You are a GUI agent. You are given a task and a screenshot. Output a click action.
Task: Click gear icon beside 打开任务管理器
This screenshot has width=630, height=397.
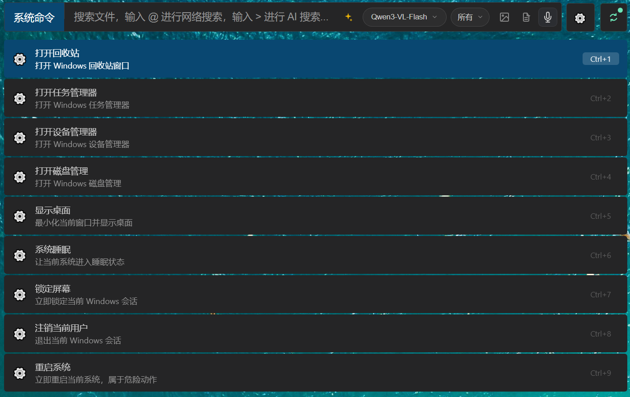(20, 98)
